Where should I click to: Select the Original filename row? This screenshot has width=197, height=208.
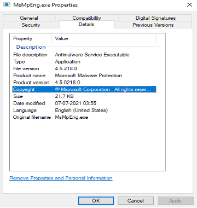84,117
